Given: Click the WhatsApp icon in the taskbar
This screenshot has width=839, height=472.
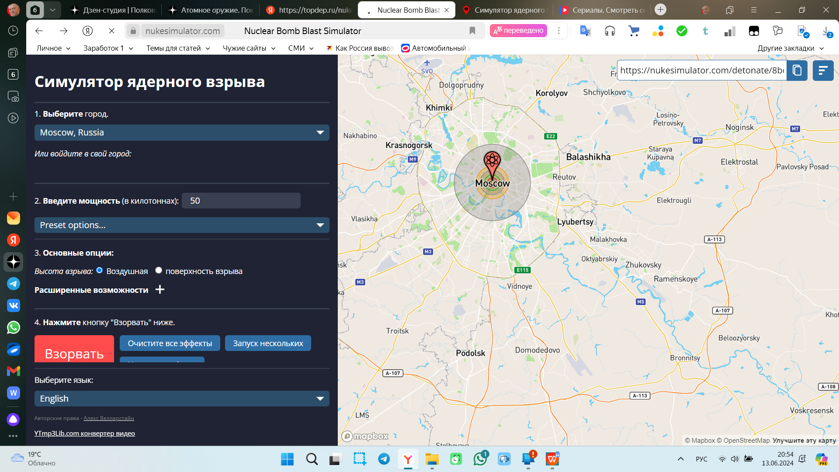Looking at the screenshot, I should [480, 459].
